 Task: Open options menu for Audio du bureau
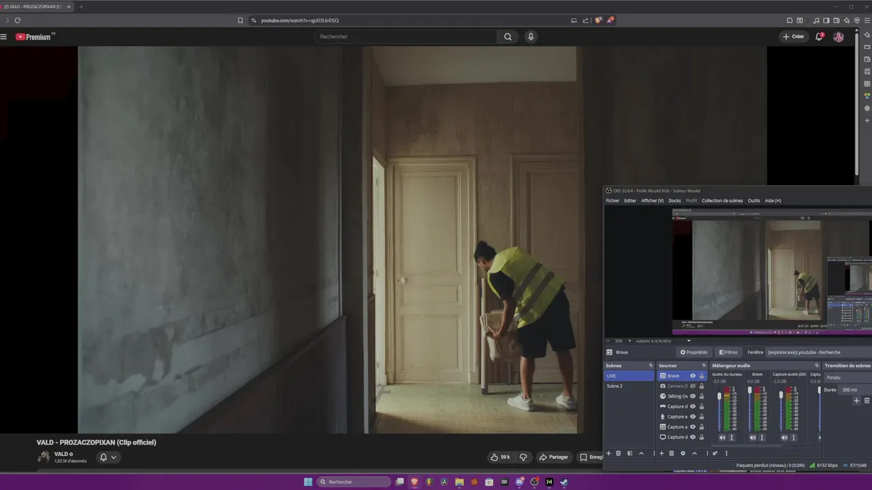pos(732,438)
